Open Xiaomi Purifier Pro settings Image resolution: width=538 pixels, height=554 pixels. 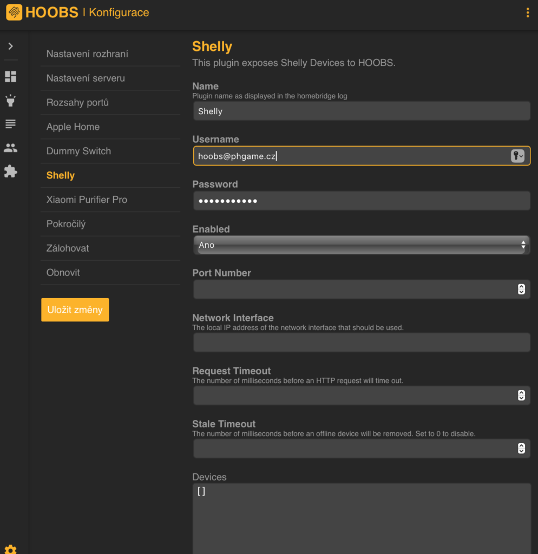[87, 200]
